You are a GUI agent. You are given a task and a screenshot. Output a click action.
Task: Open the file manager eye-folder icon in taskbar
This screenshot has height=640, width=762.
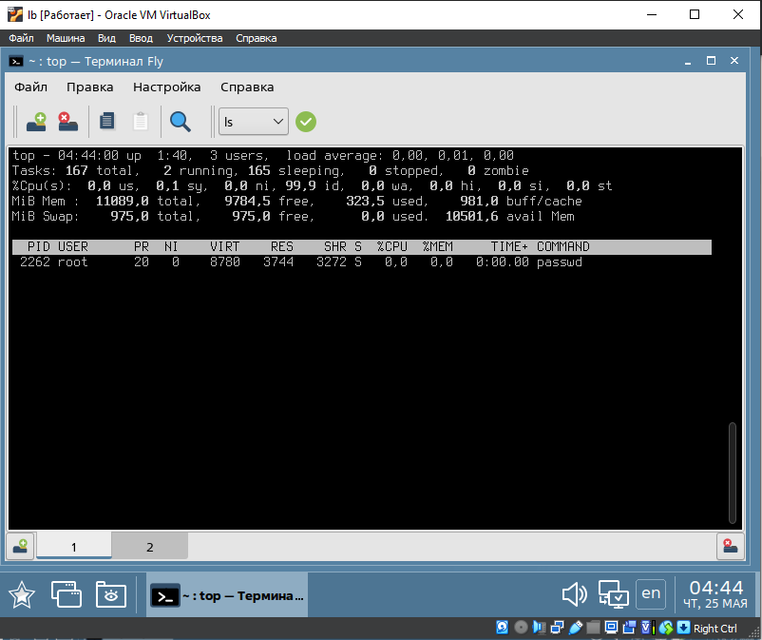[111, 593]
